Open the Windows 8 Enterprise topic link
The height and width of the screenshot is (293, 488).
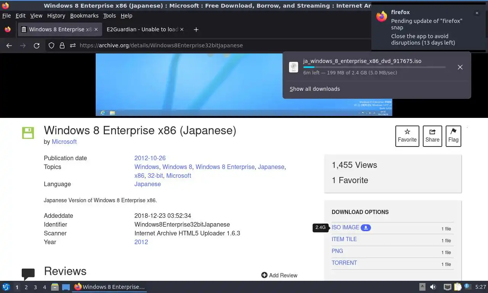tap(225, 167)
